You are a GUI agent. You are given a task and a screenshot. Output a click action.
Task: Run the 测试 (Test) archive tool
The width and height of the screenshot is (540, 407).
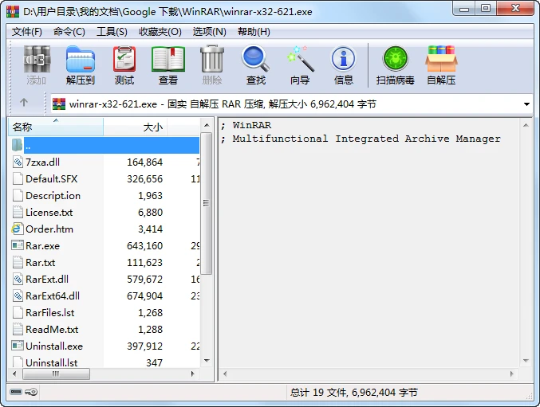click(x=124, y=65)
